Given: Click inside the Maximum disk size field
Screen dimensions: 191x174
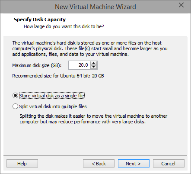Looking at the screenshot, I should click(80, 65).
